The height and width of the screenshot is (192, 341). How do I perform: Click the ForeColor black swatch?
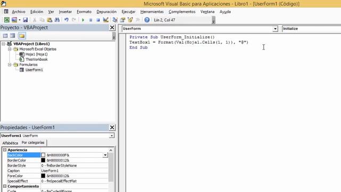pyautogui.click(x=43, y=176)
